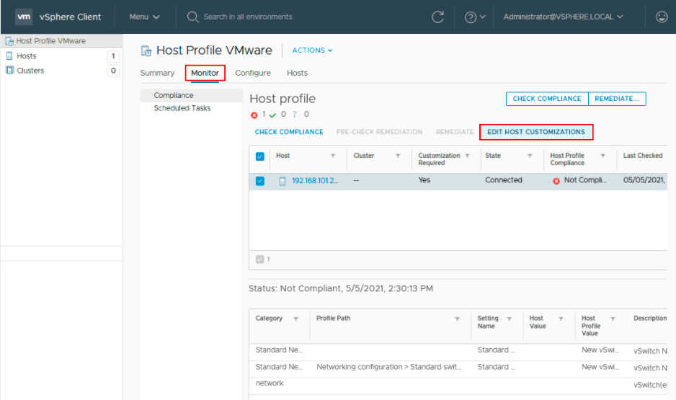The image size is (676, 400).
Task: Open the Host Value column filter
Action: pyautogui.click(x=561, y=319)
